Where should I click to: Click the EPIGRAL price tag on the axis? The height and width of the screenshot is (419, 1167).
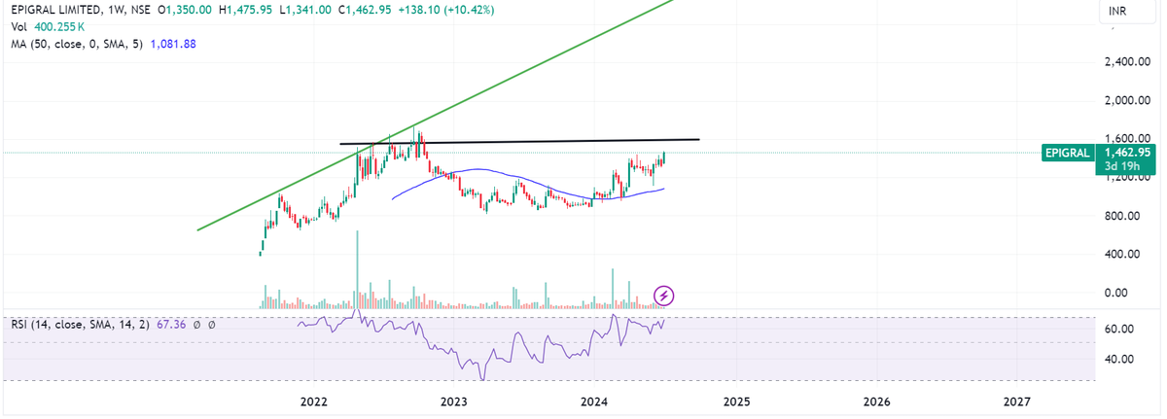(x=1067, y=153)
